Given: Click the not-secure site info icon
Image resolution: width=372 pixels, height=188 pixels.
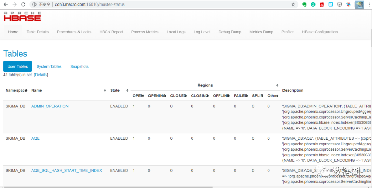Looking at the screenshot, I should click(x=34, y=4).
